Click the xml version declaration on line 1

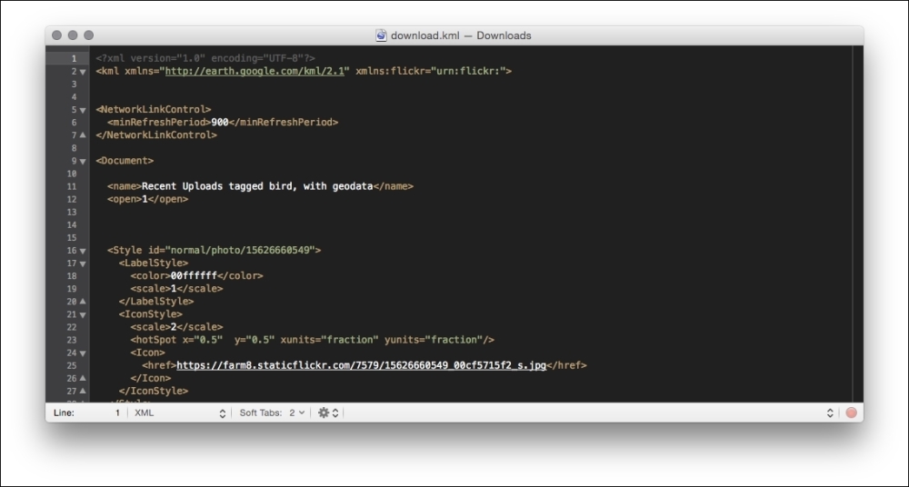pos(205,58)
